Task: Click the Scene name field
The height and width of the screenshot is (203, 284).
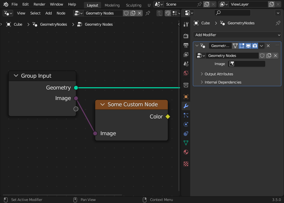Action: (x=180, y=4)
